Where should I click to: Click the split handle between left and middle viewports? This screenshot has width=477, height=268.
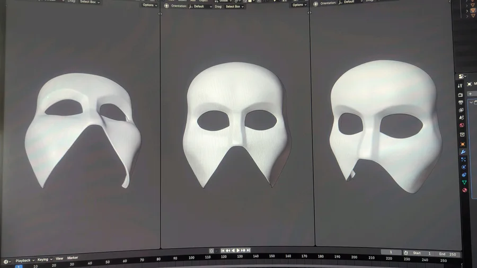pos(160,14)
